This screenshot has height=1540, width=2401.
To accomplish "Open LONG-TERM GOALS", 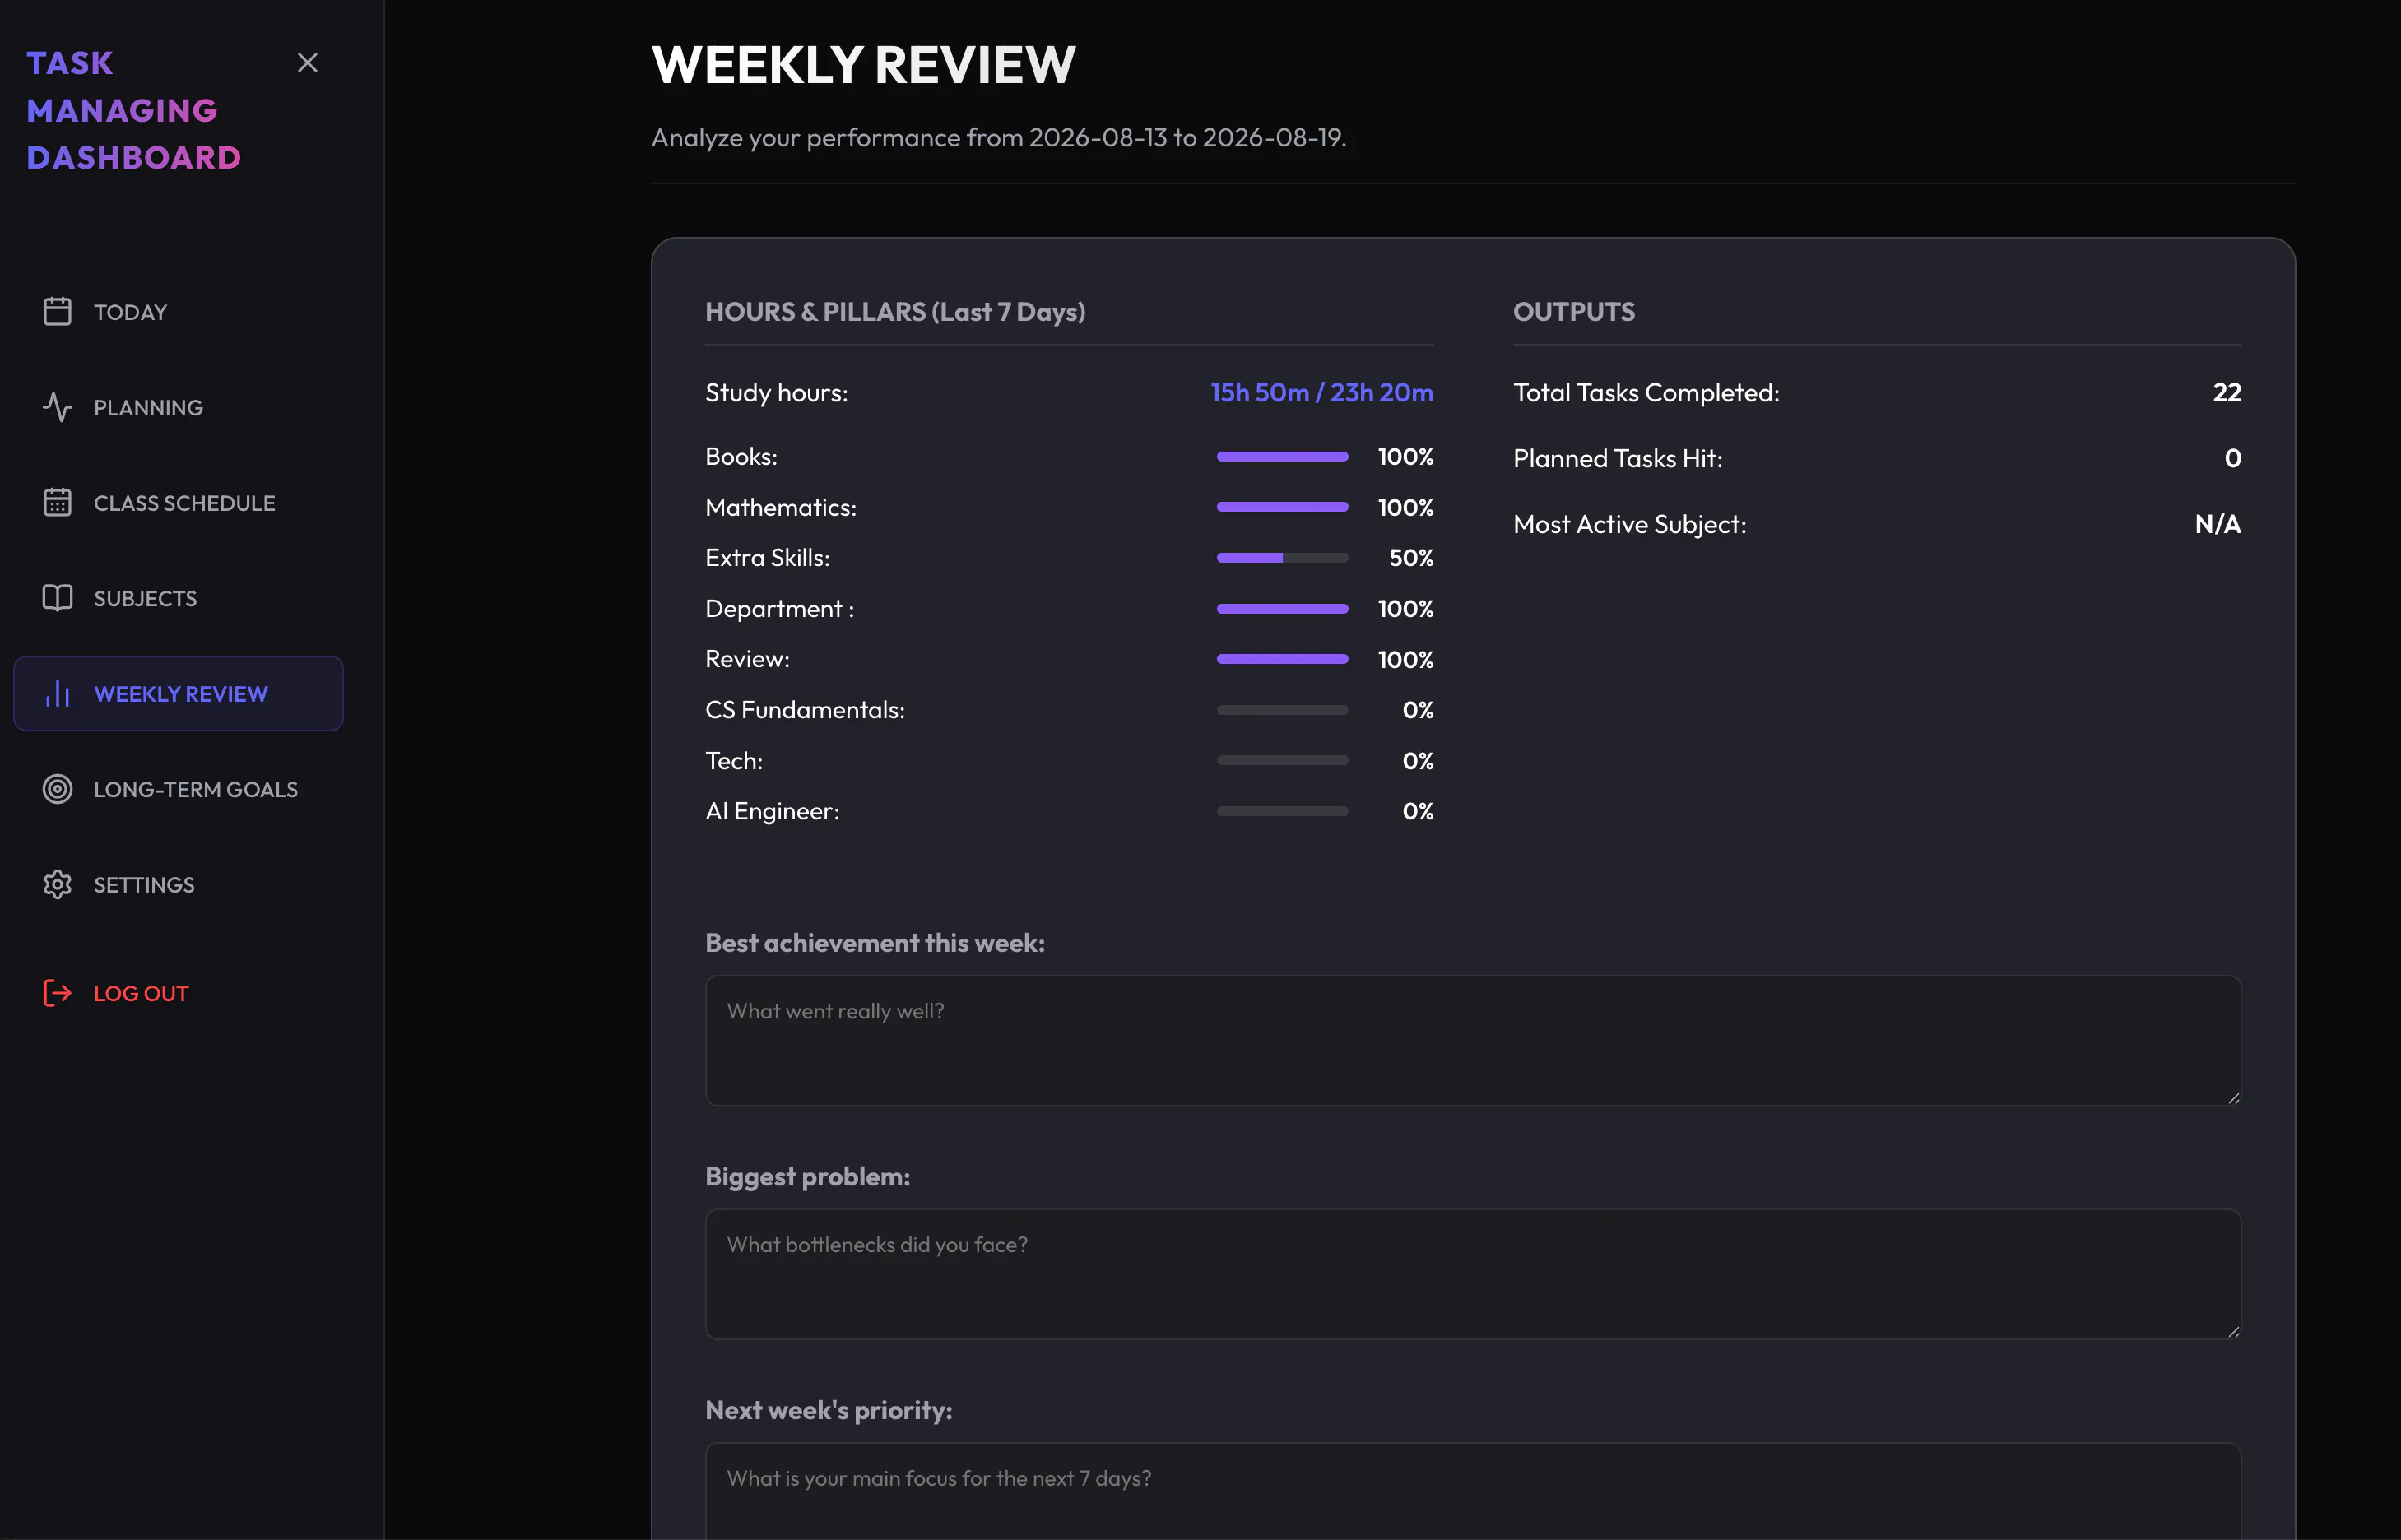I will click(178, 789).
